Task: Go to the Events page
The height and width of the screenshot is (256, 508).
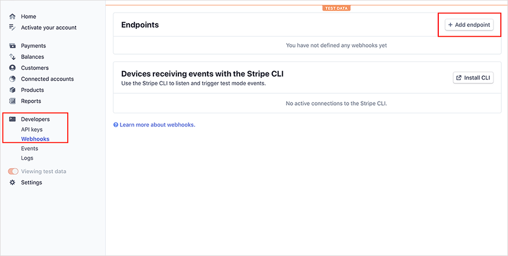Action: coord(29,148)
